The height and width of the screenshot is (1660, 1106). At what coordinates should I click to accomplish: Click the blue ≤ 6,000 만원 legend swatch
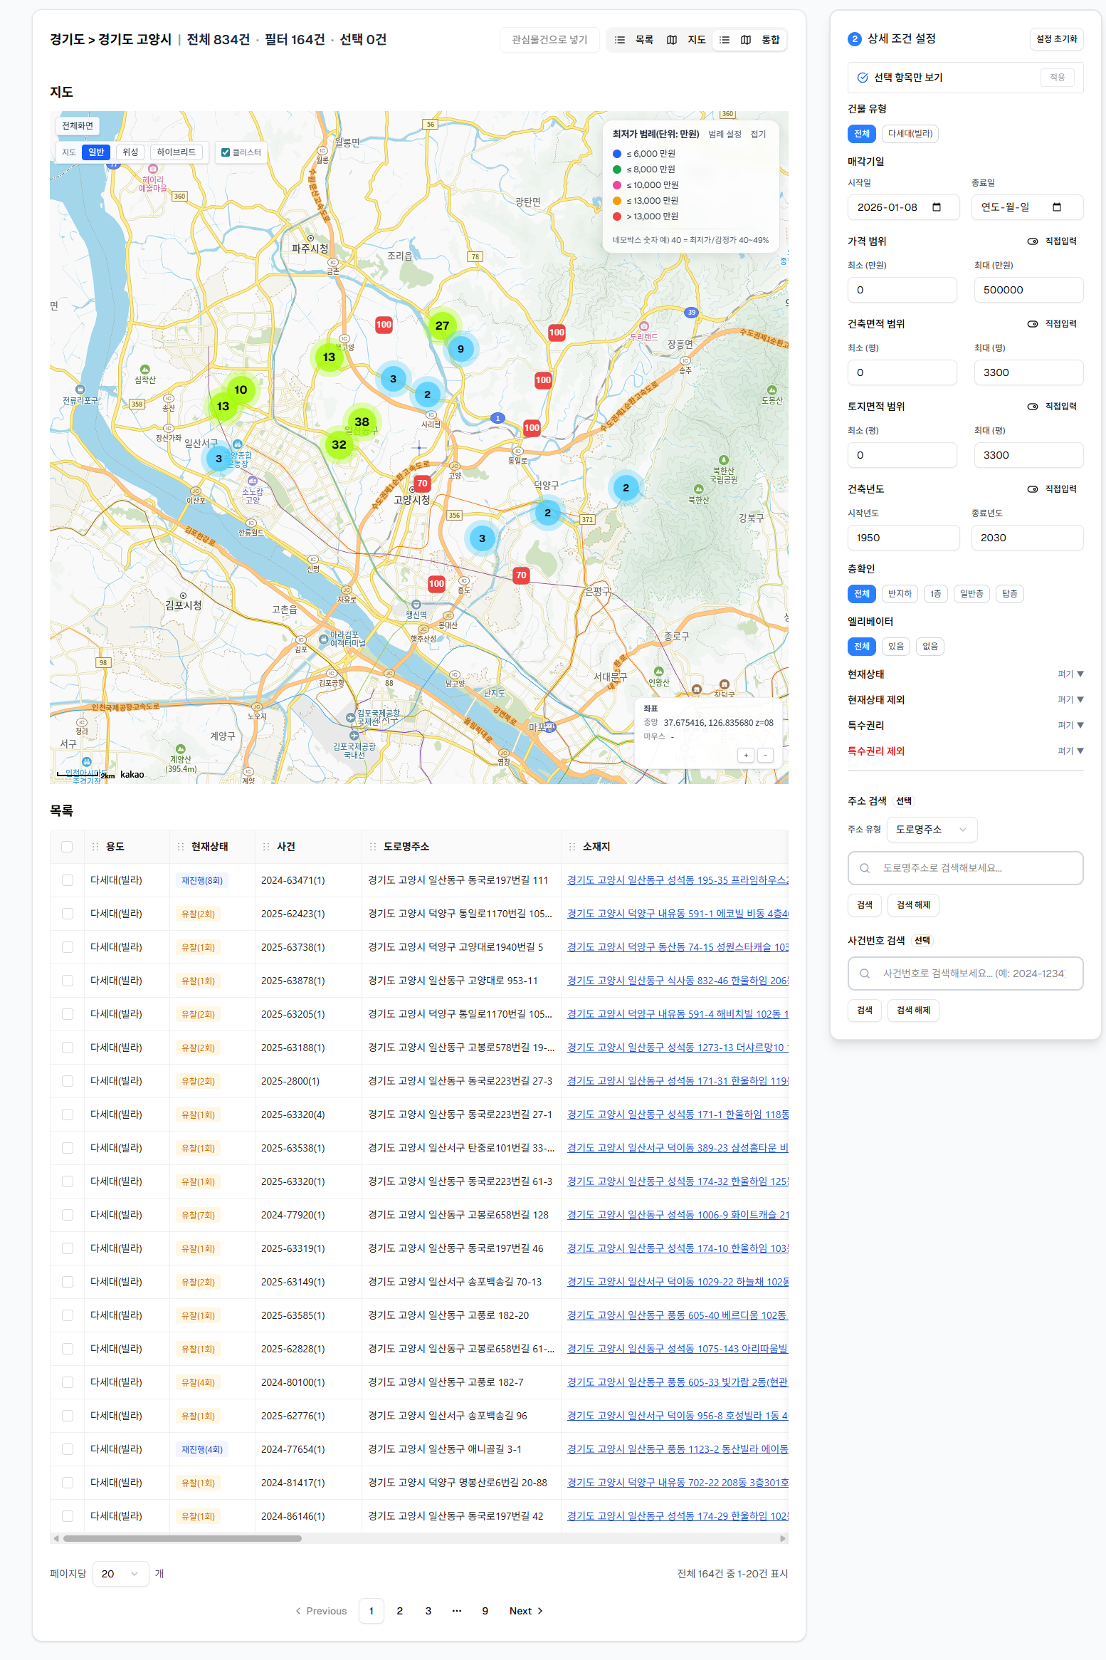(617, 154)
